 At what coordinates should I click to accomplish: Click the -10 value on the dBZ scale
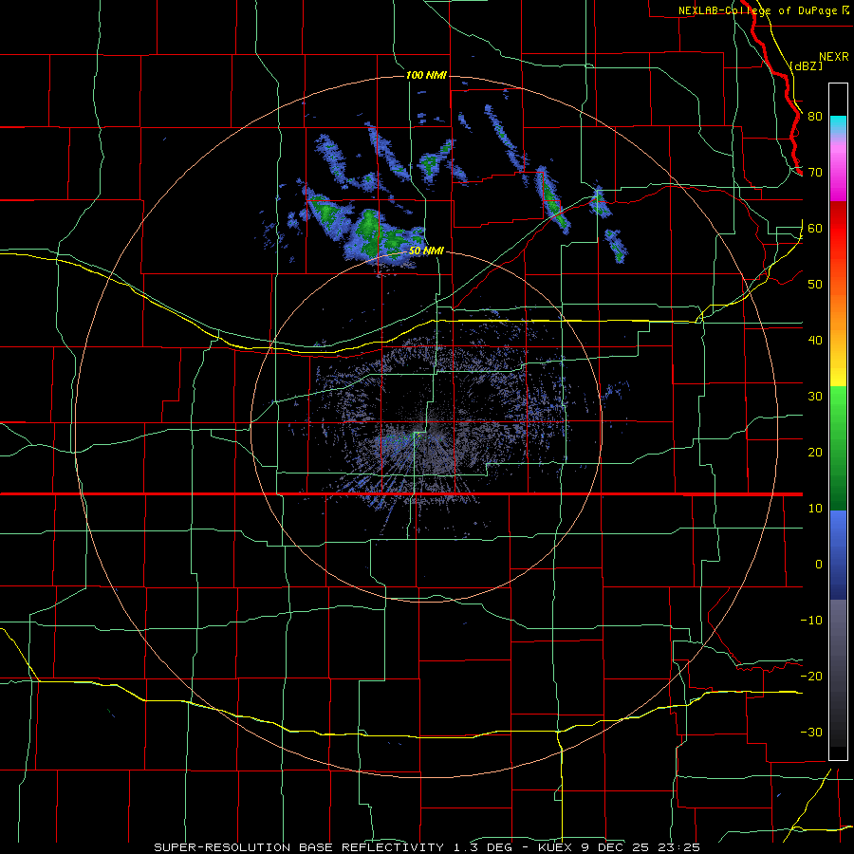[811, 621]
